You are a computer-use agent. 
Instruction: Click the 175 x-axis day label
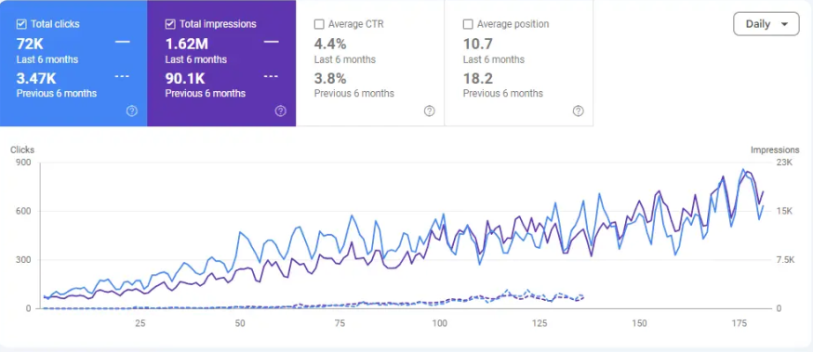740,323
